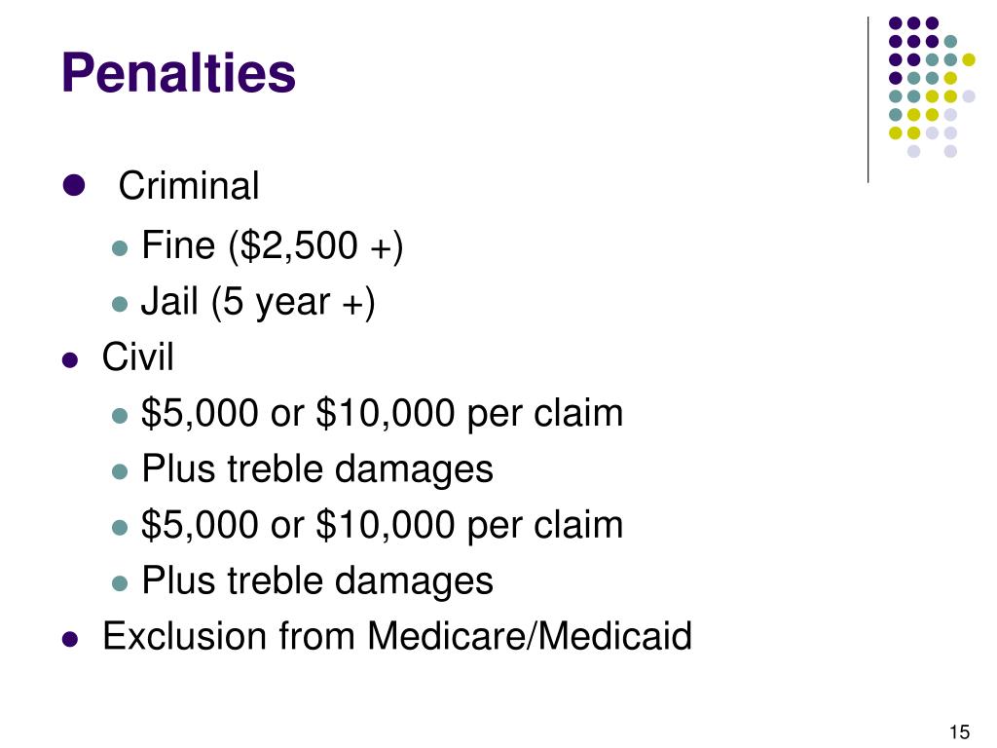This screenshot has width=997, height=748.
Task: Click the slide number 15
Action: pos(959,732)
